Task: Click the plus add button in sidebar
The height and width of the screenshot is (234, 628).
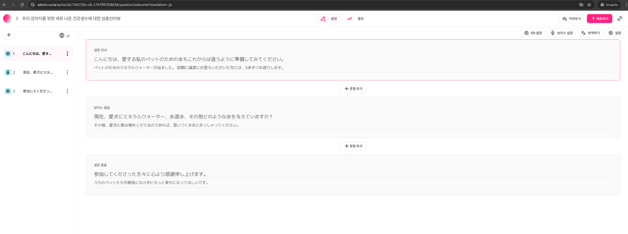Action: pyautogui.click(x=9, y=35)
